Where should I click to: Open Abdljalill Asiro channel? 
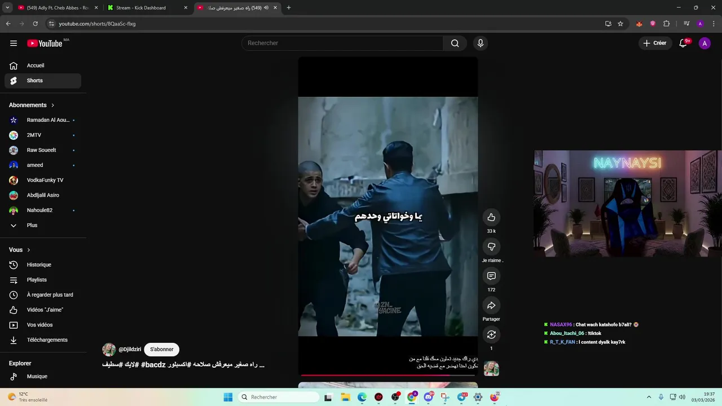coord(43,195)
